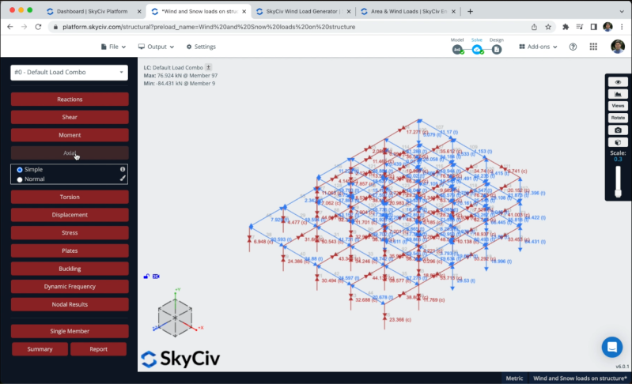Click the Metric units indicator
Screen dimensions: 632x384
tap(514, 378)
